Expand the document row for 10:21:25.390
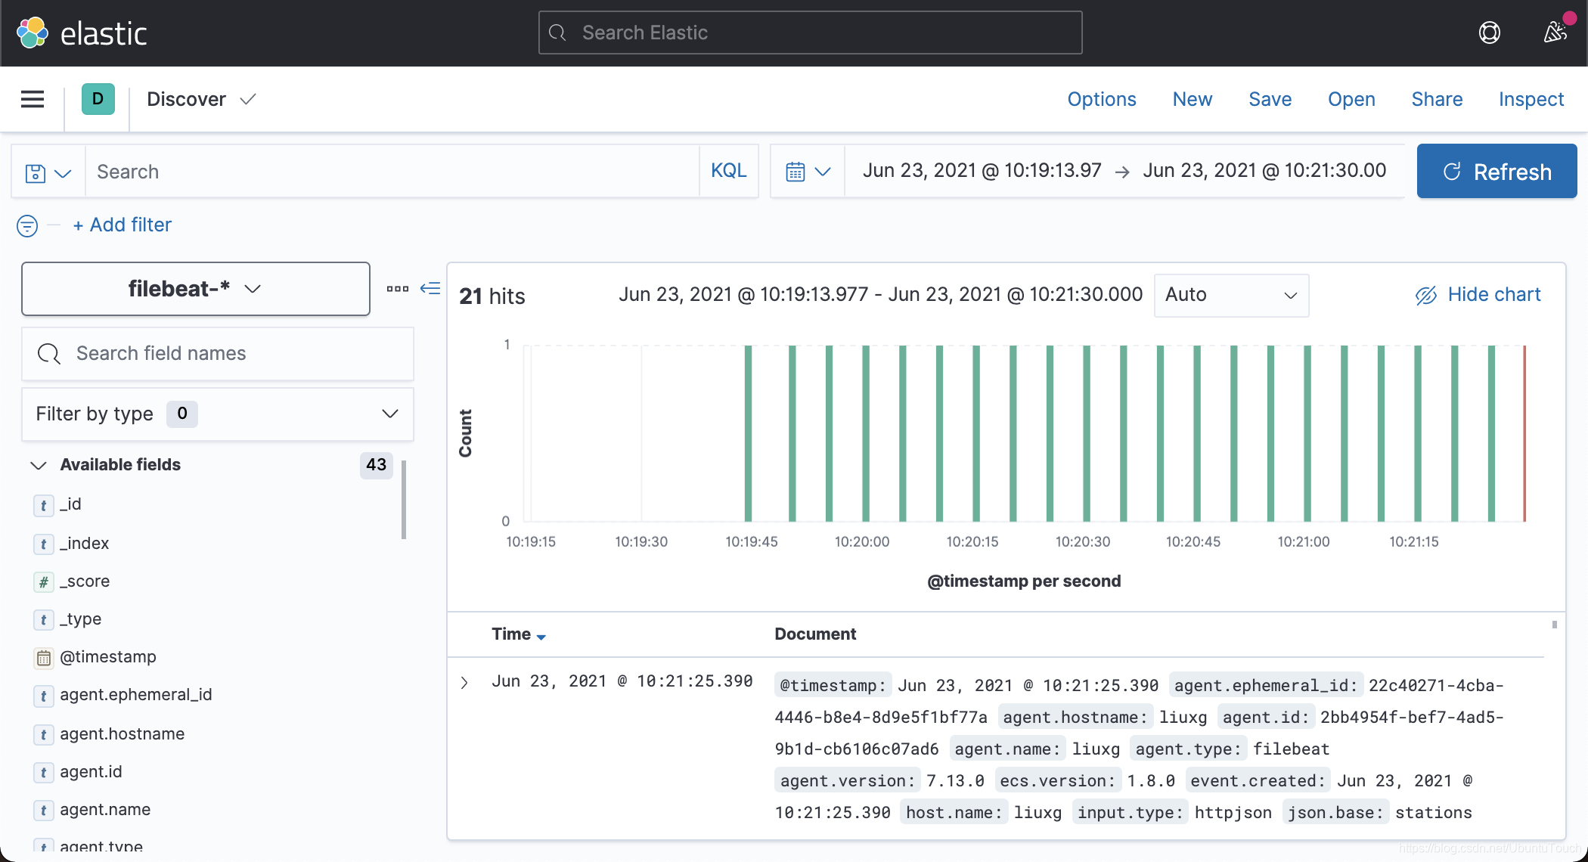Image resolution: width=1588 pixels, height=862 pixels. (464, 681)
